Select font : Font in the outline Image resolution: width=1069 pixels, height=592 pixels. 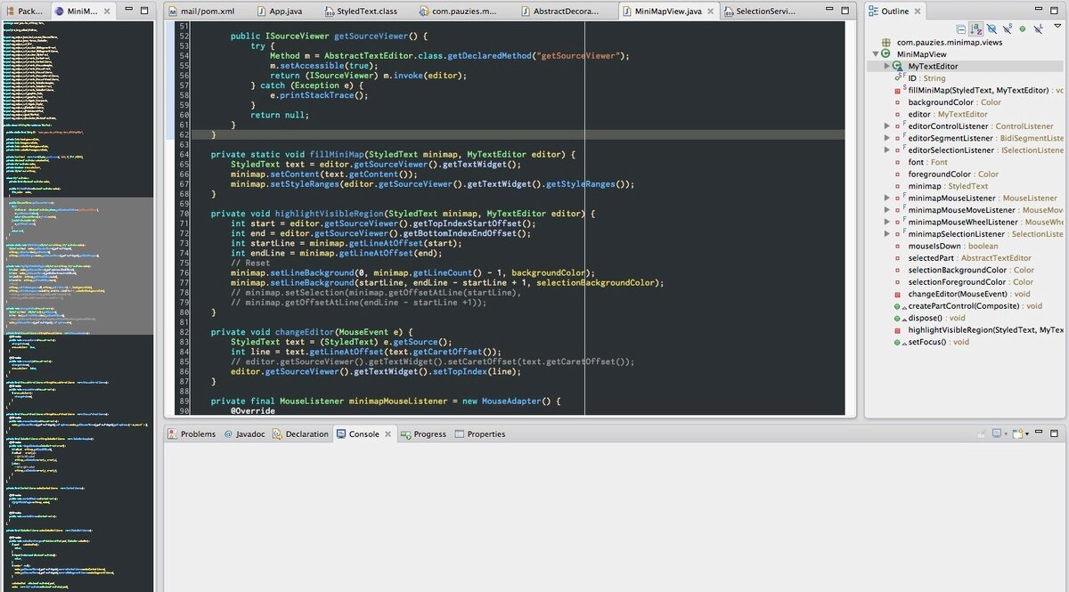coord(927,162)
